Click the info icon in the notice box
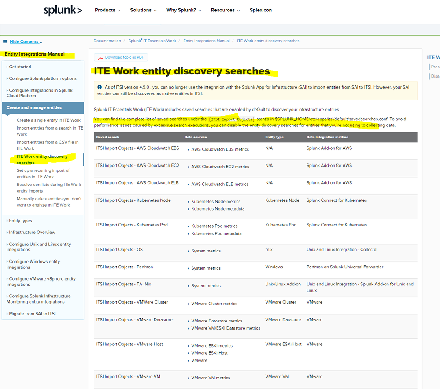This screenshot has width=440, height=389. point(100,87)
